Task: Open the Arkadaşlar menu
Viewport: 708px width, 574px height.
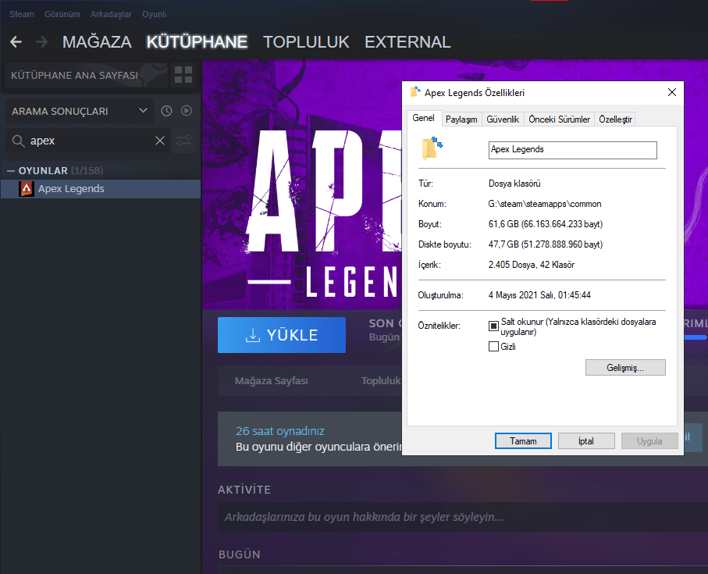Action: point(111,14)
